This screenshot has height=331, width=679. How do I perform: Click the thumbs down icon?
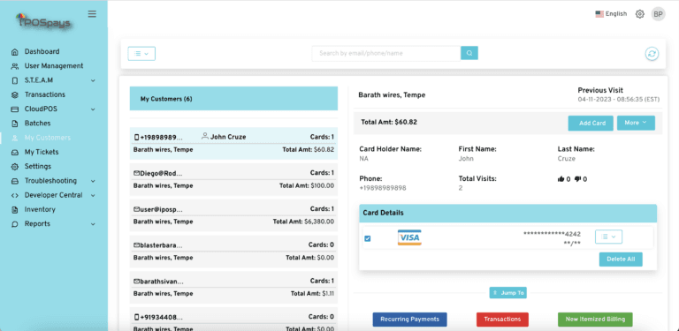577,179
